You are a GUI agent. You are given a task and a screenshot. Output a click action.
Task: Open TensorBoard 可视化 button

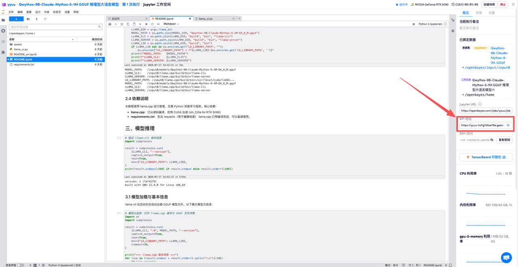click(486, 157)
